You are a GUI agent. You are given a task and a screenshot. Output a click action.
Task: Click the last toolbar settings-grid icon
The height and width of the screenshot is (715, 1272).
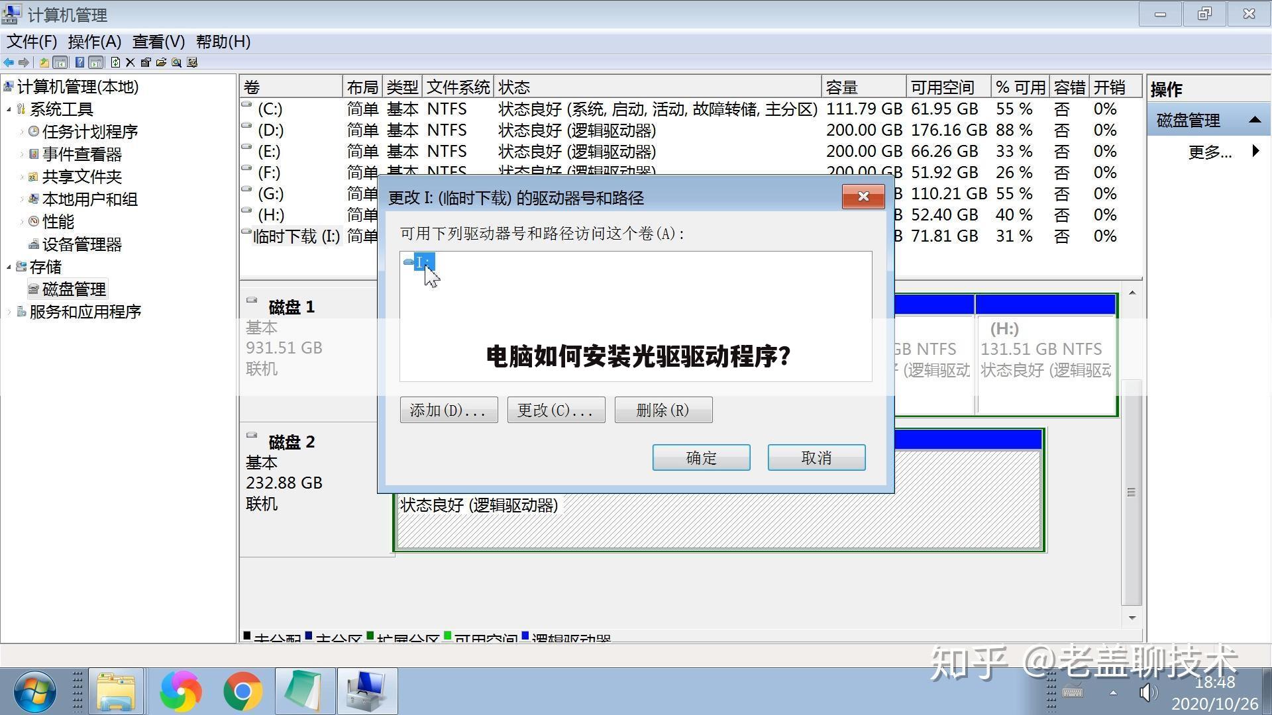[193, 62]
